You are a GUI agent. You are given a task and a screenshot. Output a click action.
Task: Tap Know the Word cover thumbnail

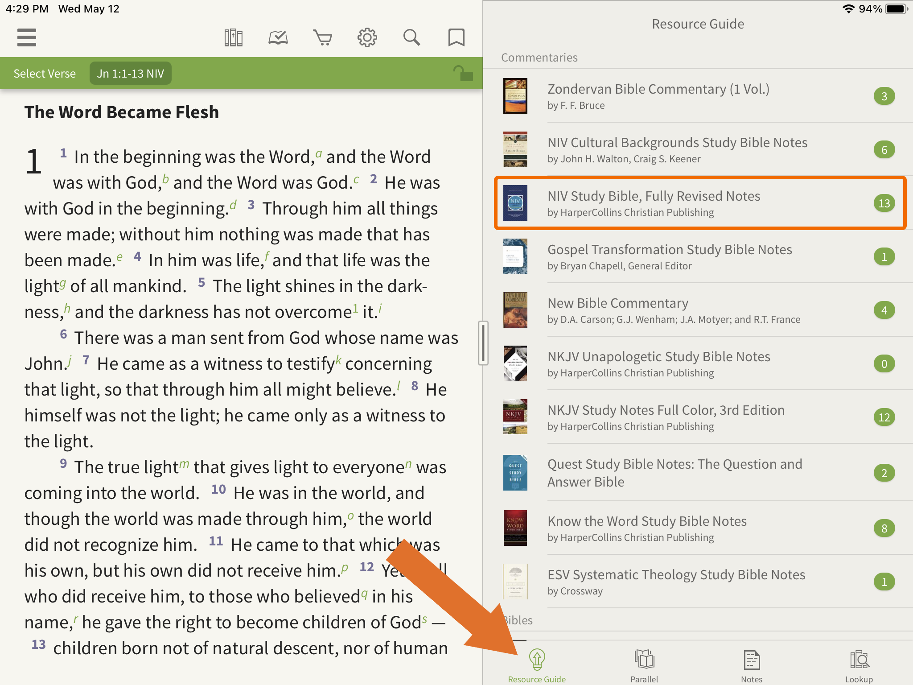coord(515,528)
